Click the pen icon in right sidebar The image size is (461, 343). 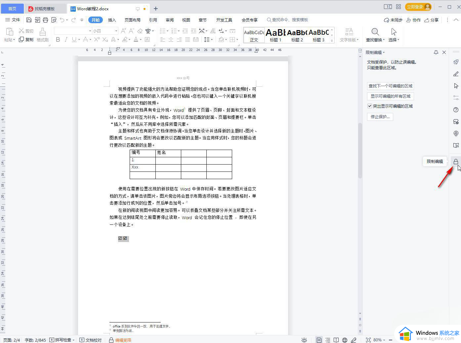[456, 74]
